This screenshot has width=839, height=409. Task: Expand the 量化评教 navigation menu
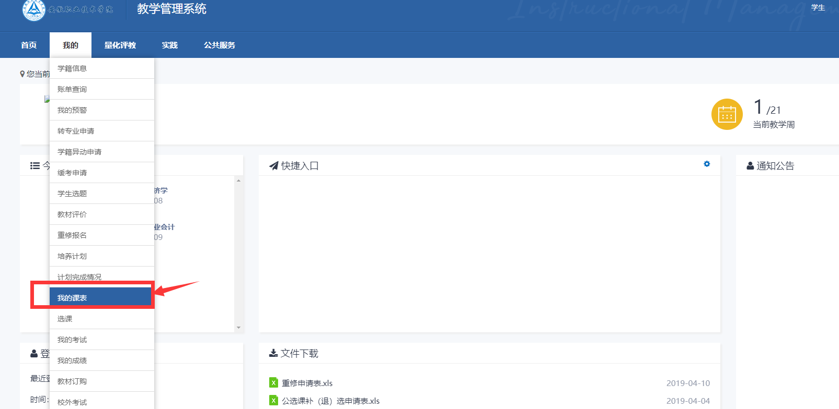[120, 45]
